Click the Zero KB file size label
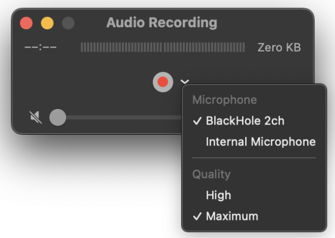 click(279, 48)
